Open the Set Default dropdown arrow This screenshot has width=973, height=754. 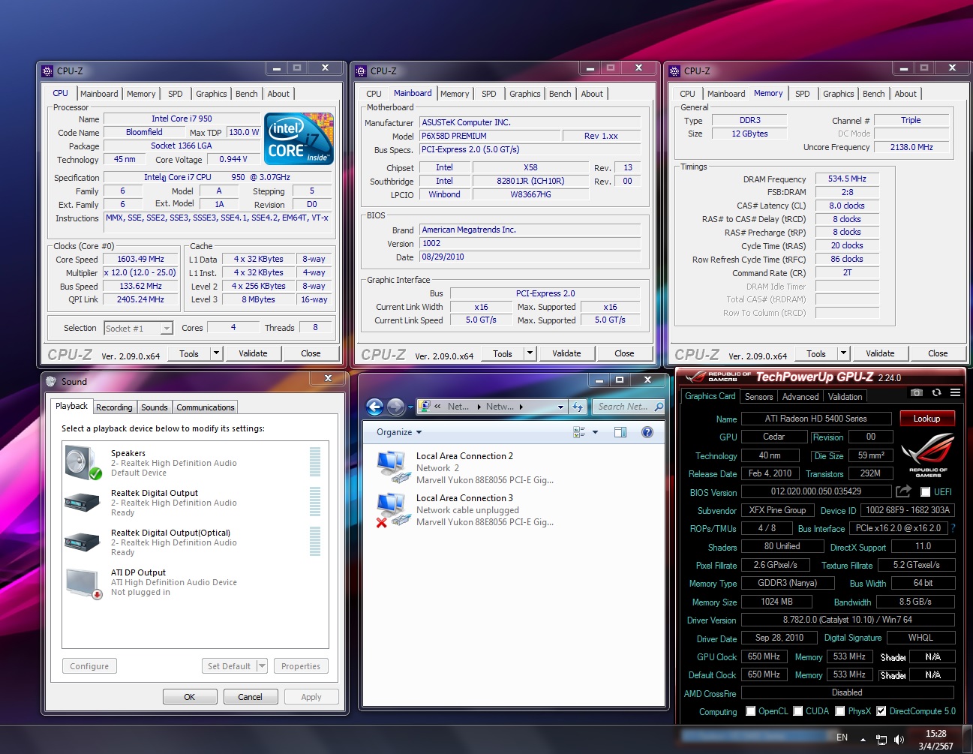tap(262, 666)
